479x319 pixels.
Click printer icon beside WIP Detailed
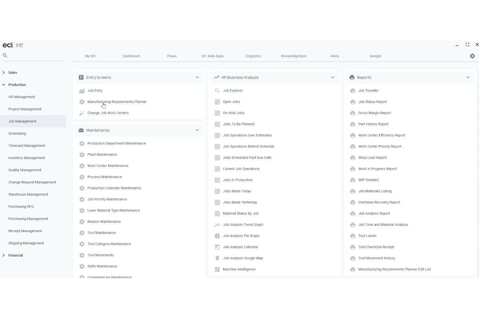(x=353, y=180)
